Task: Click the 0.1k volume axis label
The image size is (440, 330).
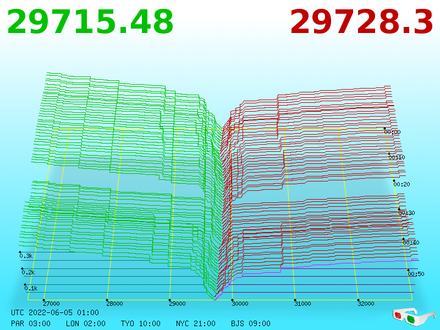Action: (31, 288)
